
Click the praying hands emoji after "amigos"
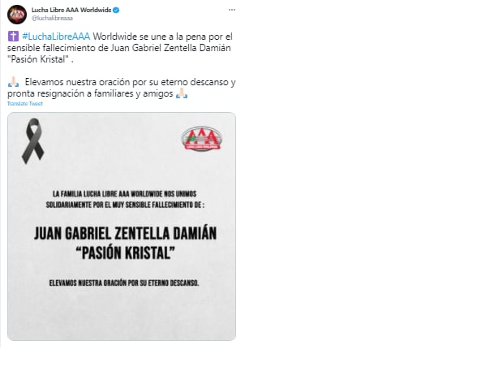coord(182,93)
